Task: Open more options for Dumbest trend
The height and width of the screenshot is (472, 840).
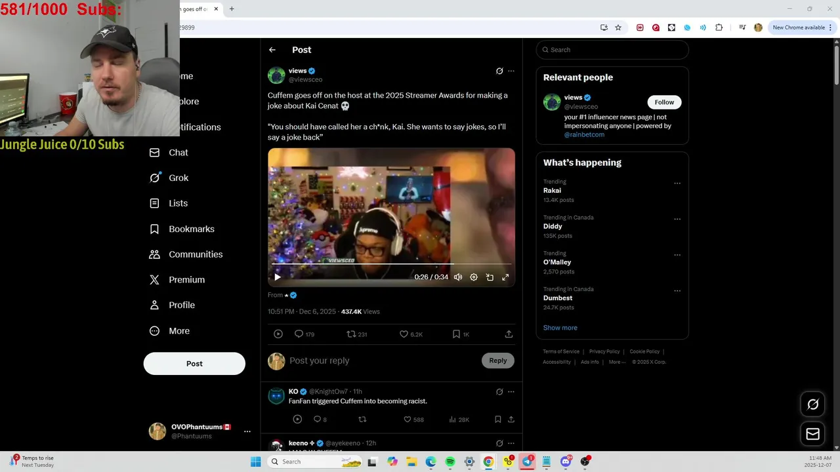Action: [677, 291]
